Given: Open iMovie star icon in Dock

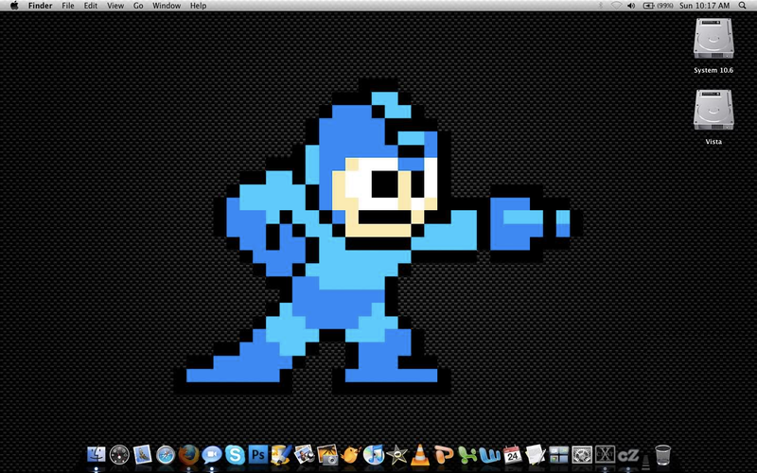Looking at the screenshot, I should click(x=396, y=455).
